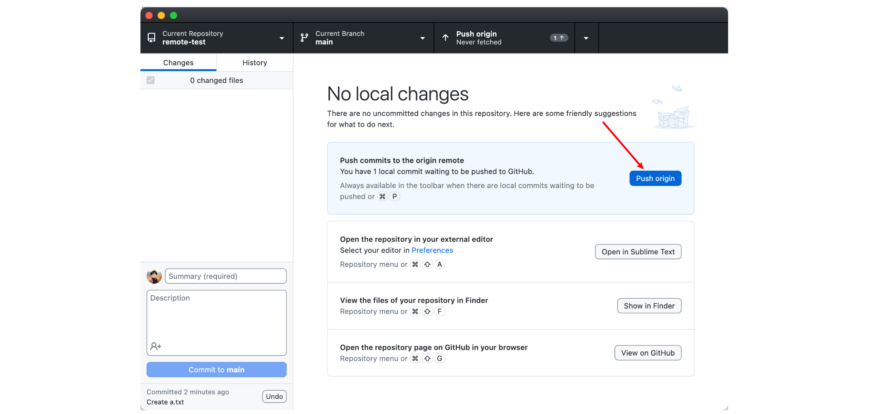This screenshot has width=890, height=414.
Task: Click the add co-authors icon
Action: click(x=156, y=346)
